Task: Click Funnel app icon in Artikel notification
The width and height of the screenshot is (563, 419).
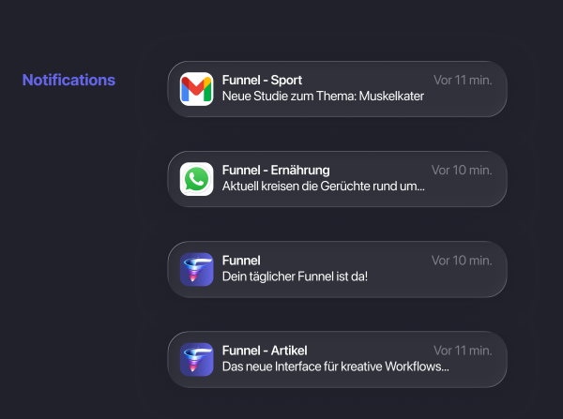Action: click(196, 359)
